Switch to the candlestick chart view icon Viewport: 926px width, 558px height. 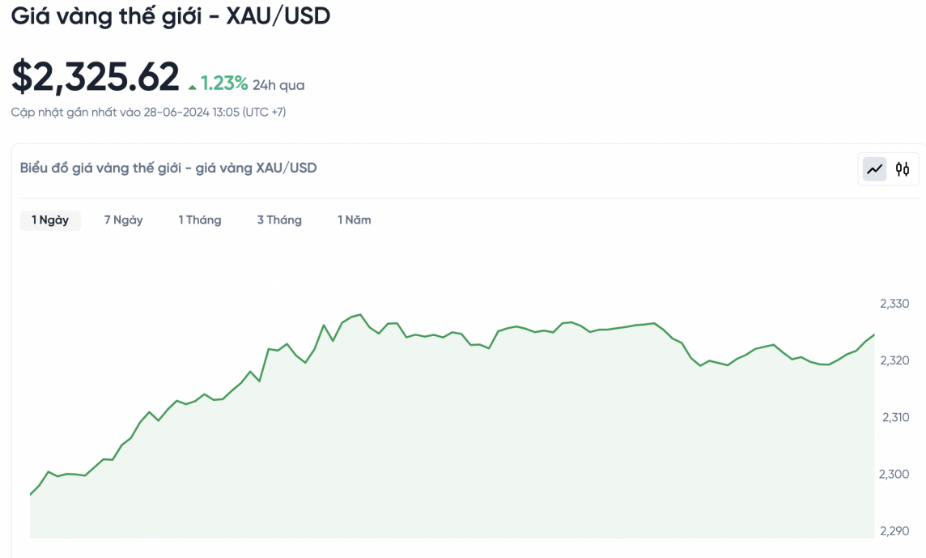[x=903, y=169]
